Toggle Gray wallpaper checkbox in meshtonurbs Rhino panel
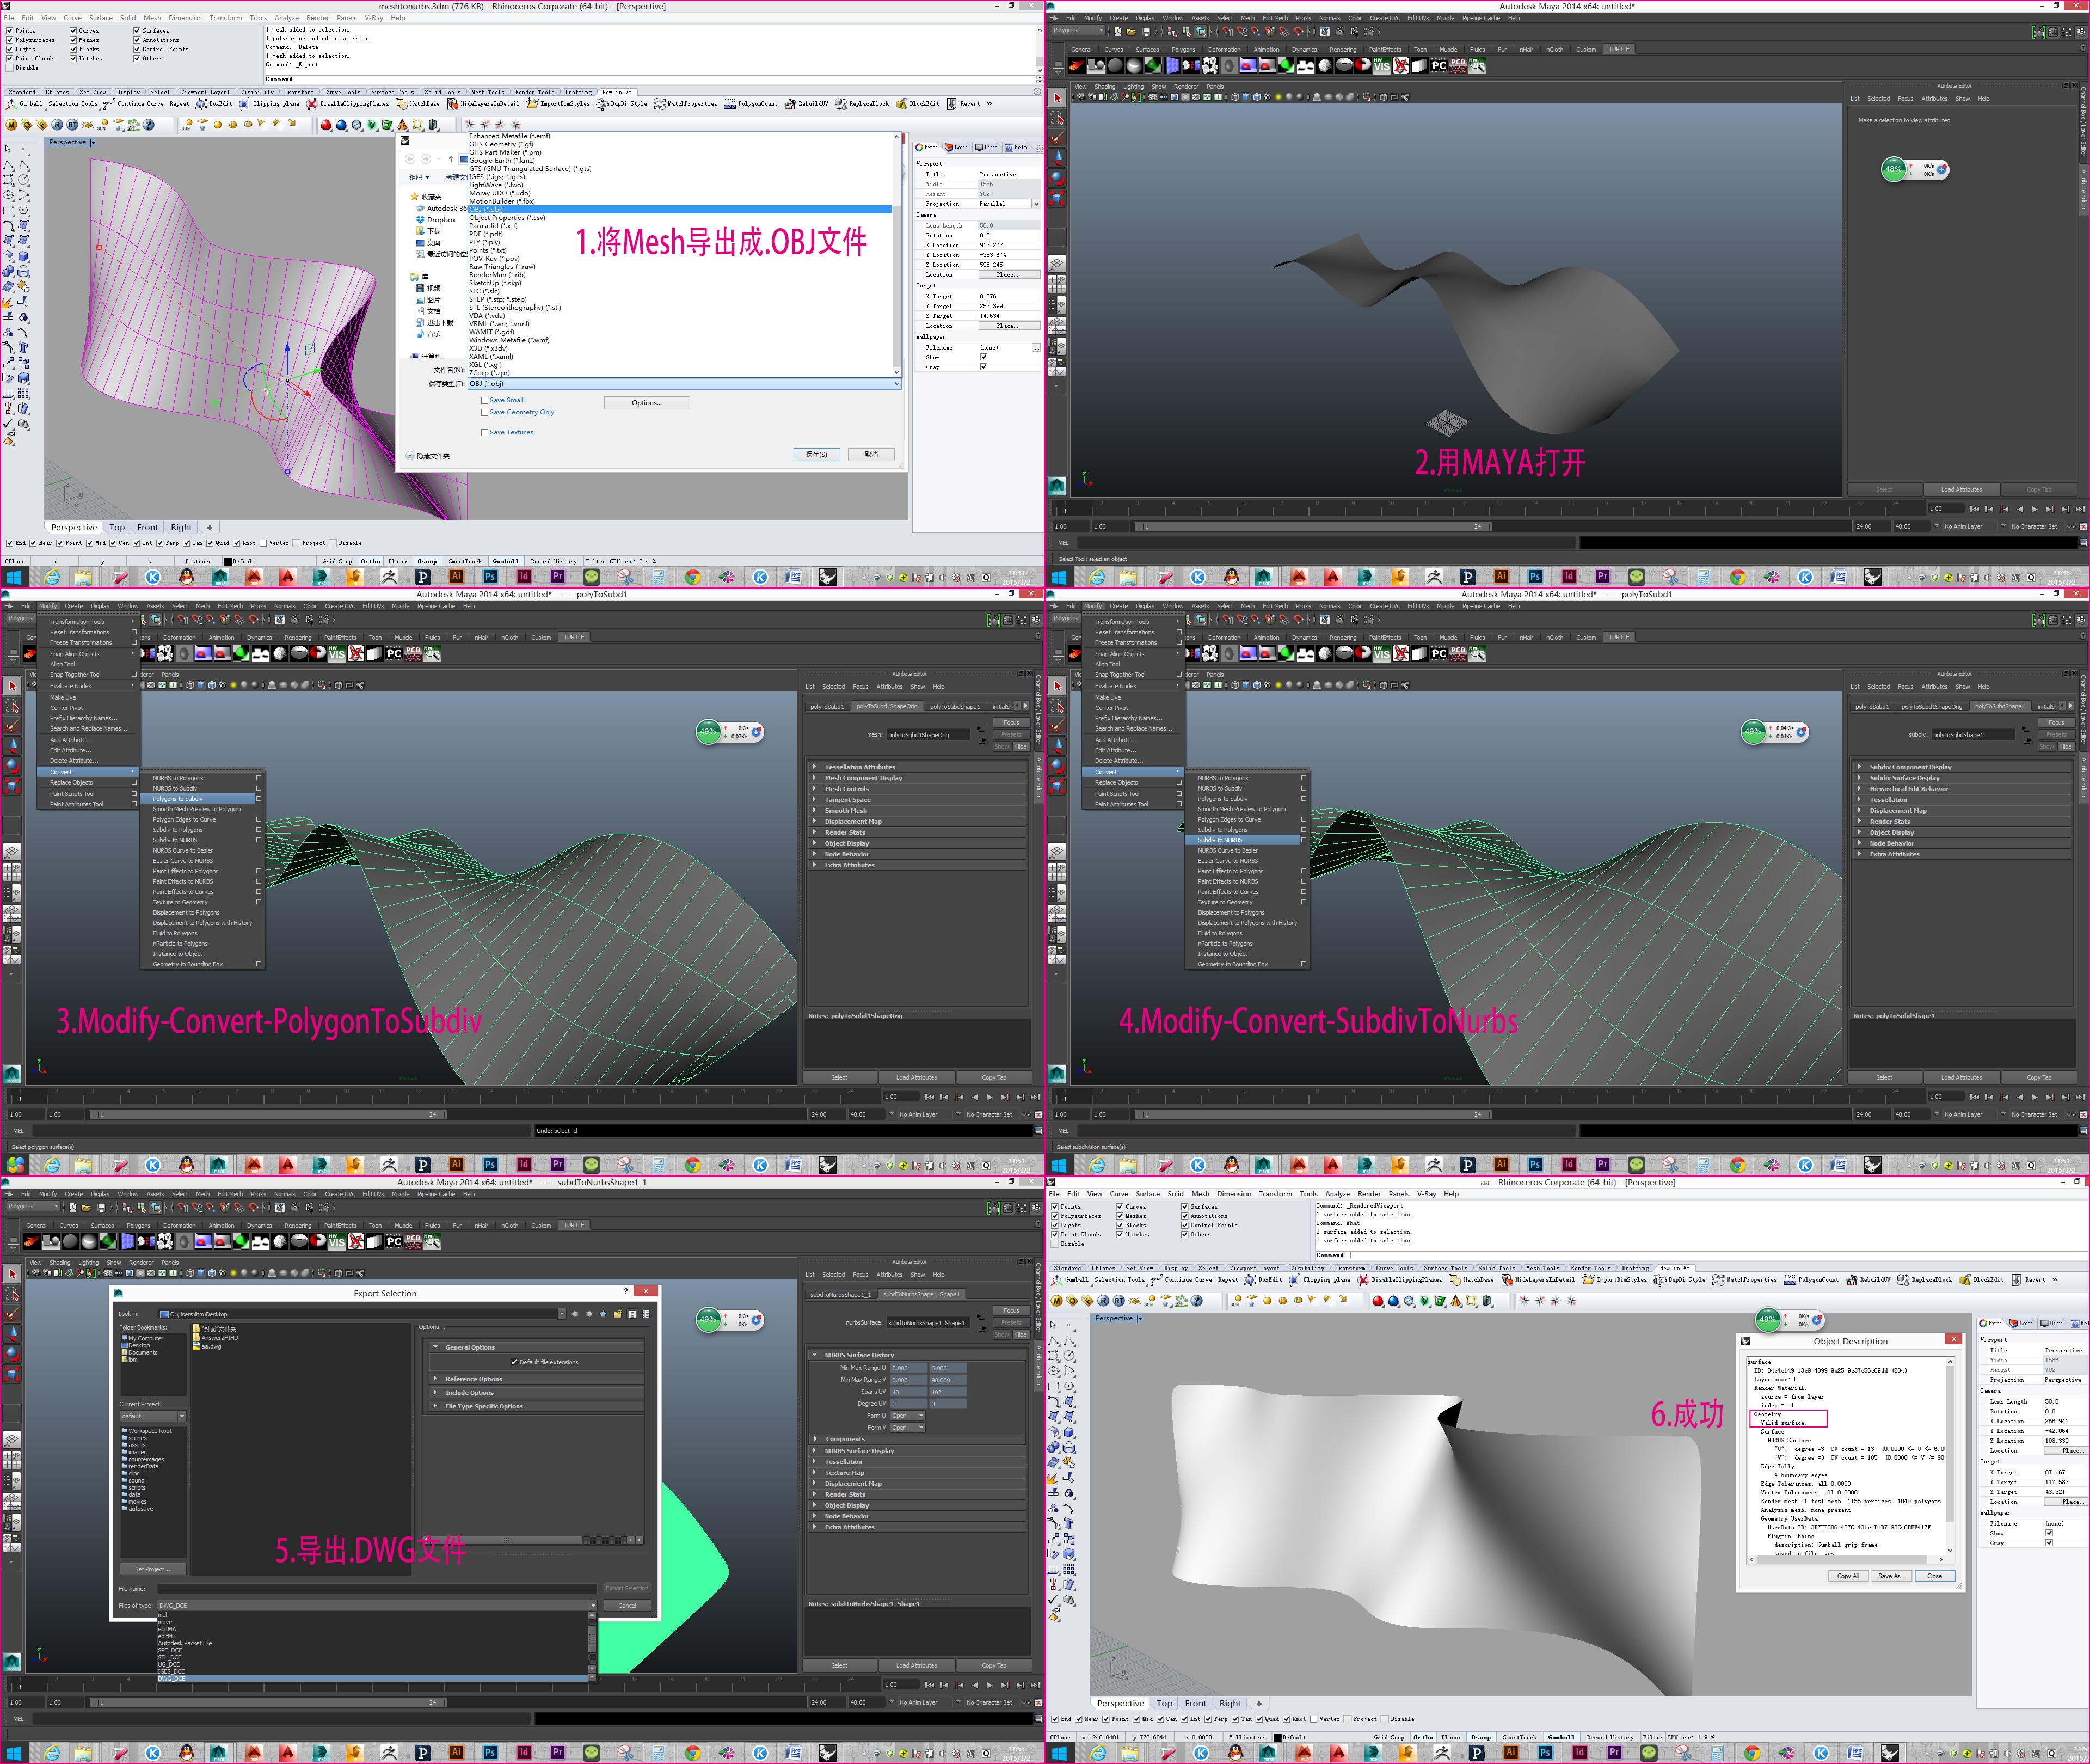Image resolution: width=2090 pixels, height=1764 pixels. click(983, 367)
